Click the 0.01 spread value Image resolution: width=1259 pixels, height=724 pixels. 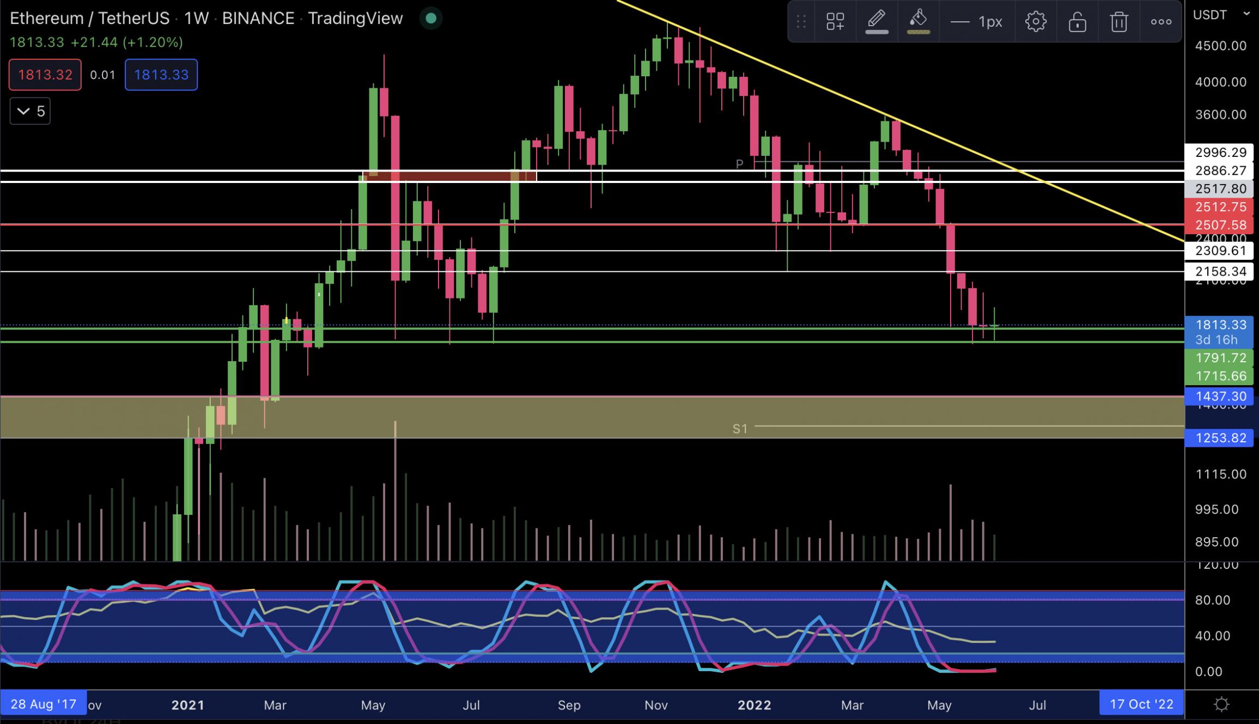point(102,75)
